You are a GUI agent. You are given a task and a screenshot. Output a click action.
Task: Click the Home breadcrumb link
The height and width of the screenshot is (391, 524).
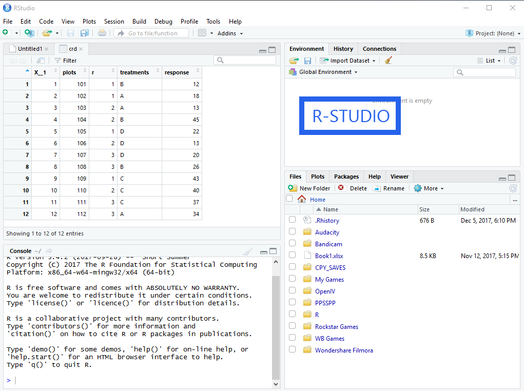[318, 200]
